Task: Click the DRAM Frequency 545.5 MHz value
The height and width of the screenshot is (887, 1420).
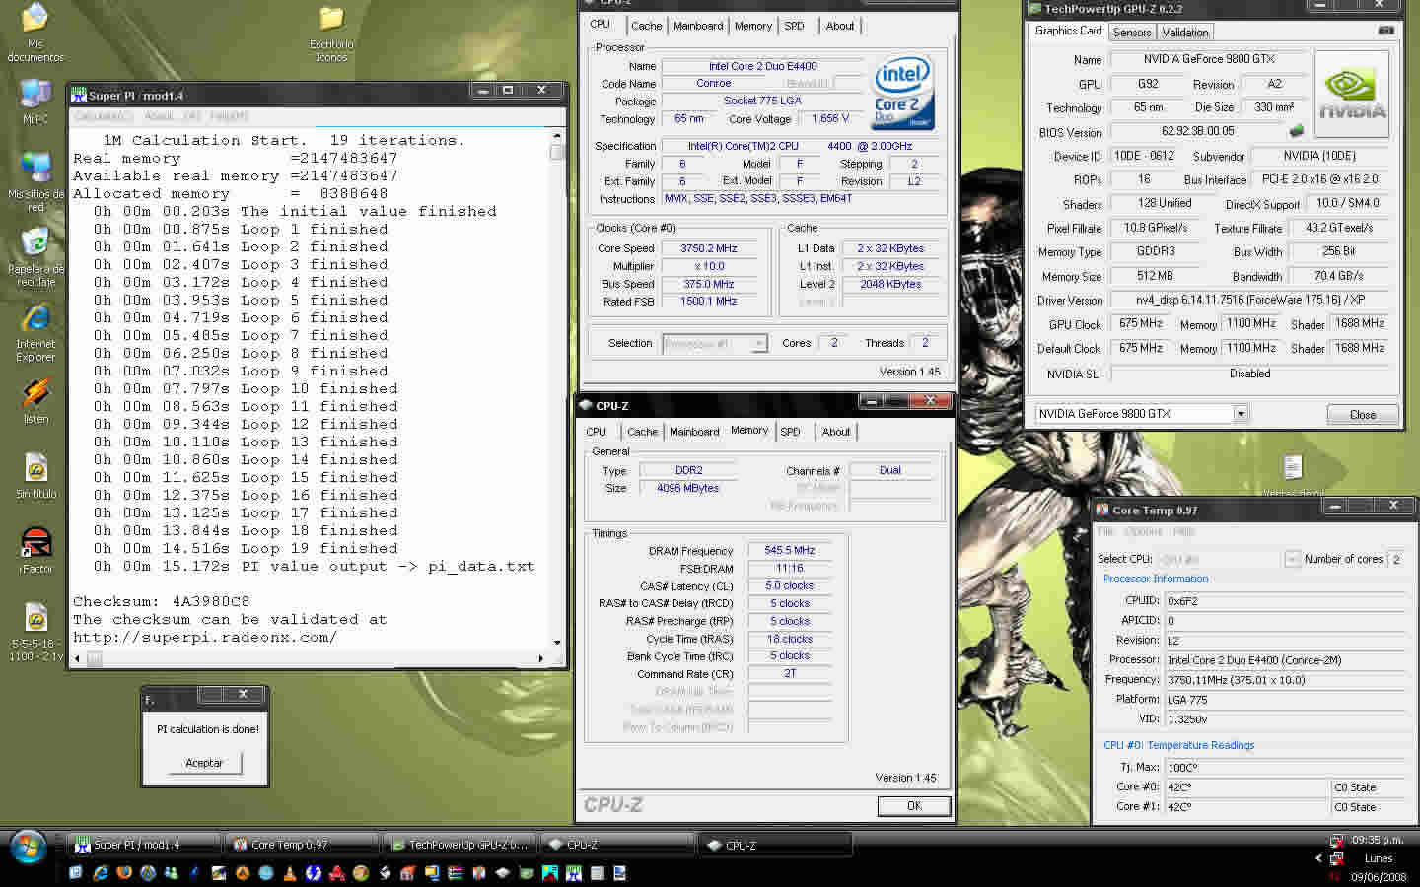Action: [790, 550]
